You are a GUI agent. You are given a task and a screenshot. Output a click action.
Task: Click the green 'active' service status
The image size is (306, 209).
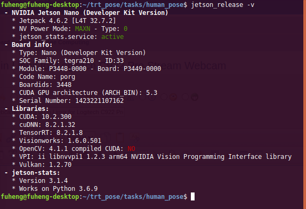[x=112, y=37]
